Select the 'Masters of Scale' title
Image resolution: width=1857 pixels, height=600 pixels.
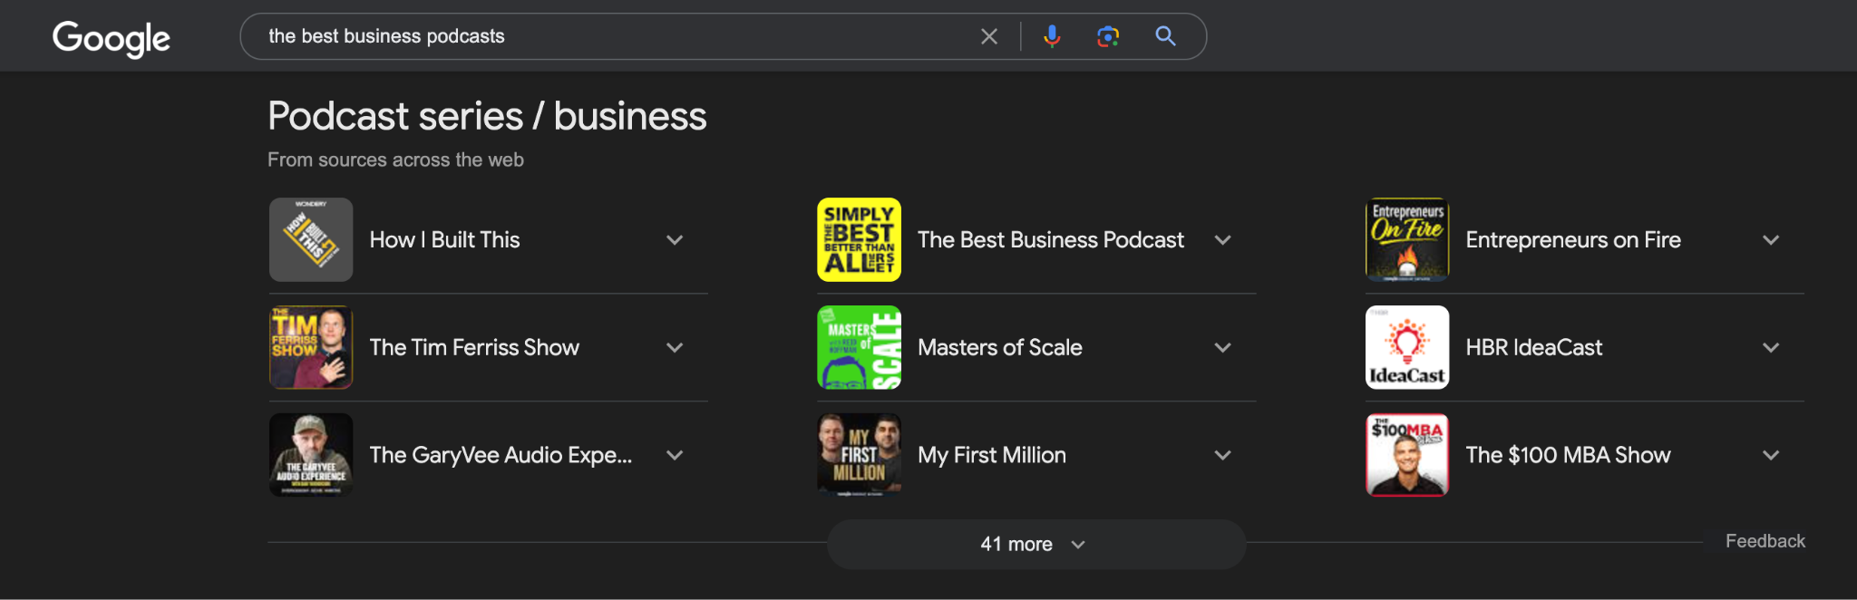point(1000,347)
